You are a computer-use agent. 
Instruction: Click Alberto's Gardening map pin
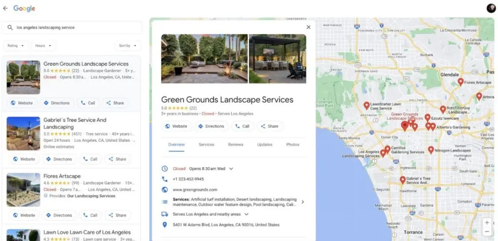pyautogui.click(x=432, y=127)
